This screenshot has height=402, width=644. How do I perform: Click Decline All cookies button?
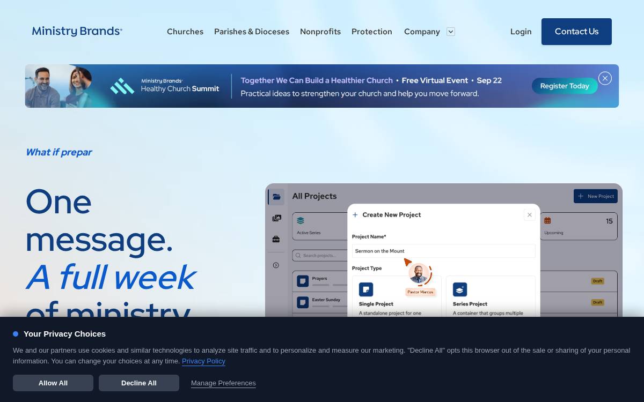click(x=139, y=383)
